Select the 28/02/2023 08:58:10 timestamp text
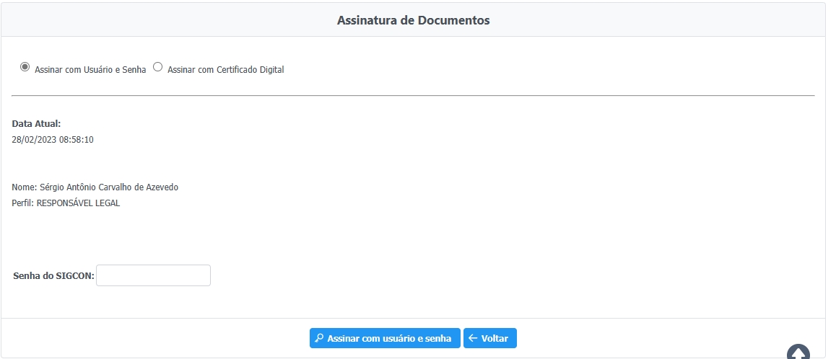The height and width of the screenshot is (359, 836). click(53, 140)
